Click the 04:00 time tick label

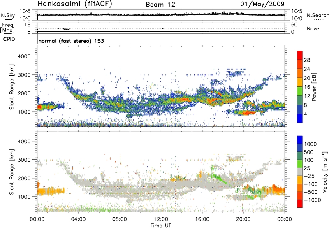point(78,219)
